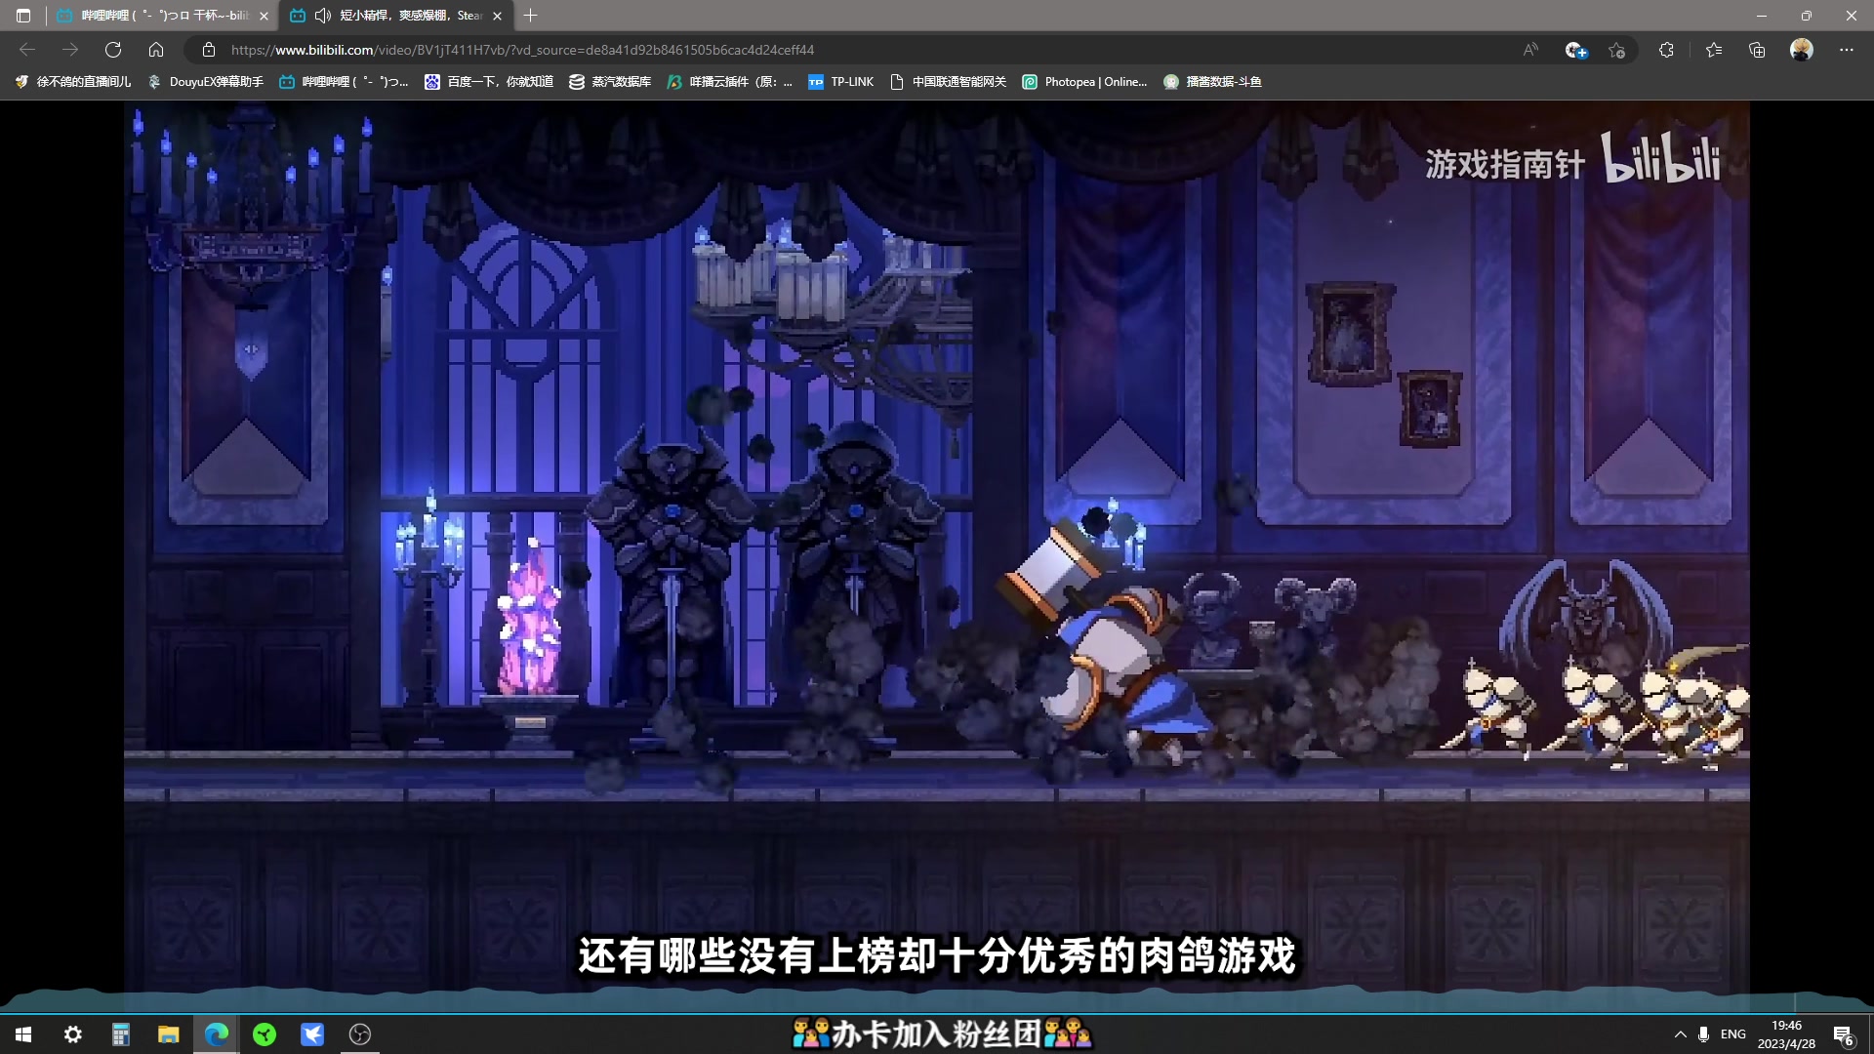Close the playing video tab
Image resolution: width=1874 pixels, height=1054 pixels.
(497, 16)
